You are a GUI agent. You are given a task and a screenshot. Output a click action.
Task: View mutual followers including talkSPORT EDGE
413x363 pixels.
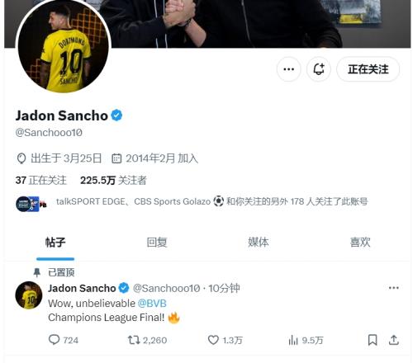point(192,202)
